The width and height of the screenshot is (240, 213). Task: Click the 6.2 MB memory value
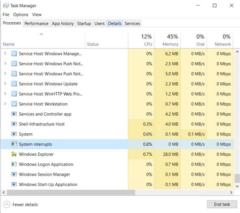pos(172,54)
